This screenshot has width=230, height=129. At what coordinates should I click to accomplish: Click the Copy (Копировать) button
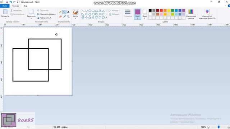17,14
